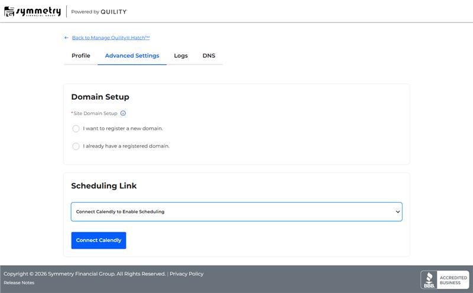This screenshot has height=293, width=473.
Task: Open the Release Notes link
Action: (19, 283)
